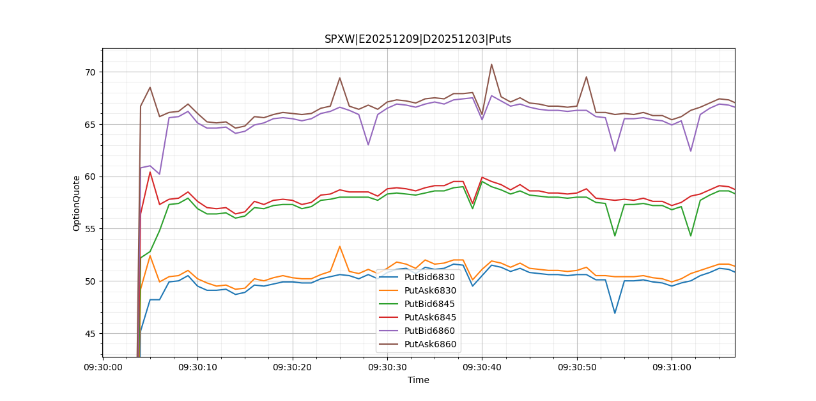Click the brown PutAsk6860 legend line sample
This screenshot has height=401, width=816.
pyautogui.click(x=390, y=344)
